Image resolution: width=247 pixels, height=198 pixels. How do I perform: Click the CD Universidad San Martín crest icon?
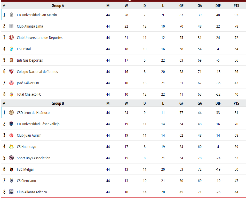click(11, 15)
